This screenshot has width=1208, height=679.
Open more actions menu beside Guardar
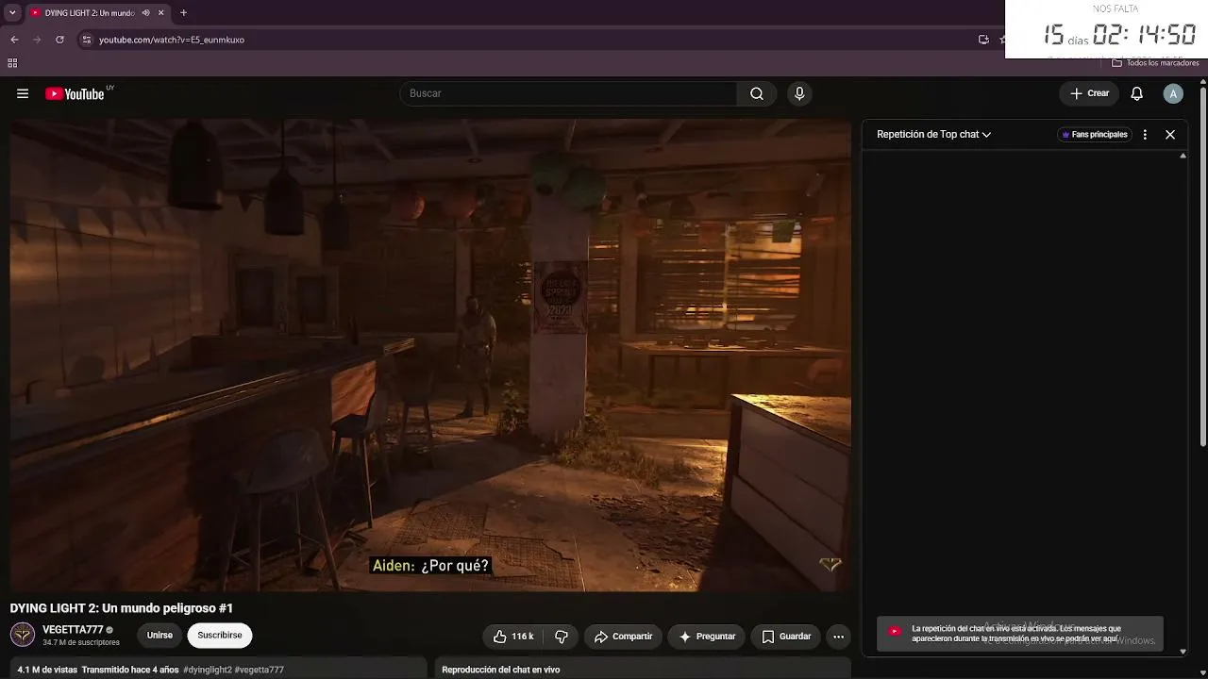(838, 637)
